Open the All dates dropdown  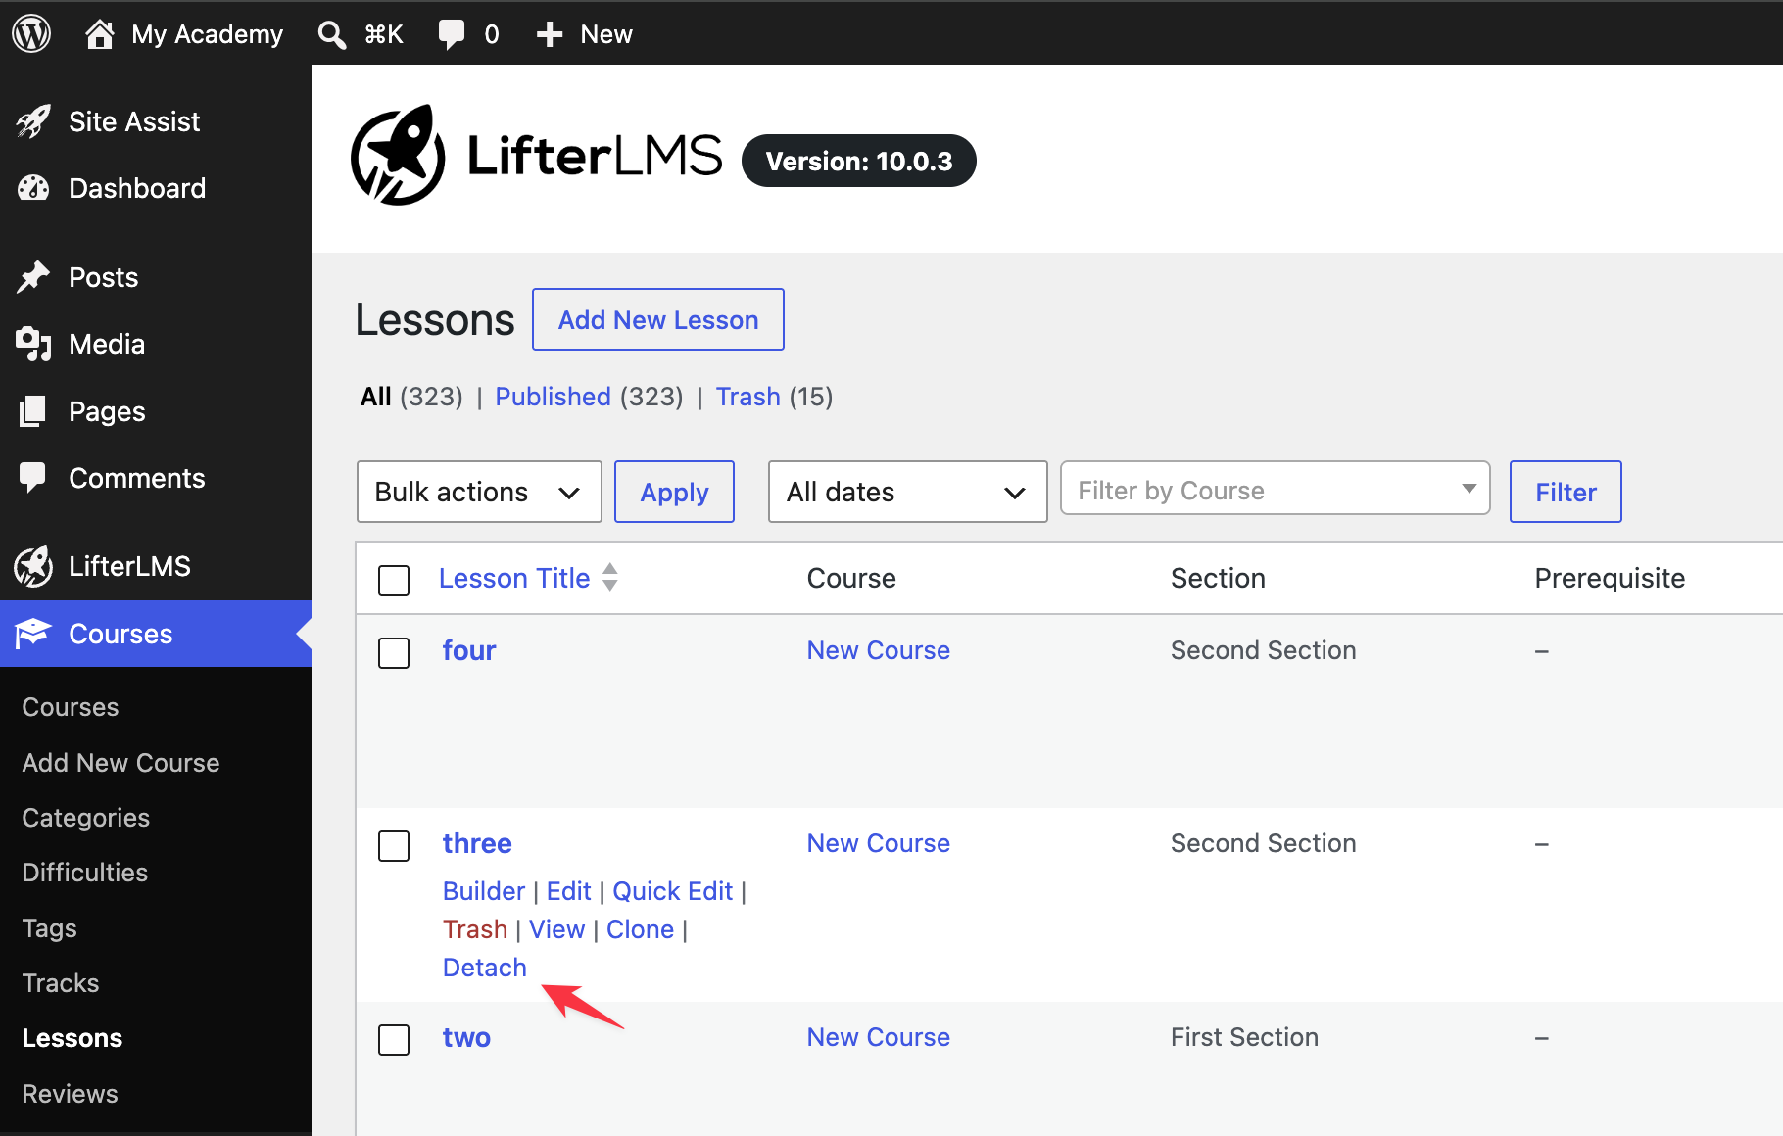907,492
